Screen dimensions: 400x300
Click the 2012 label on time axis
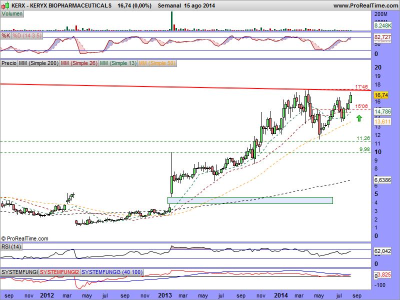[x=47, y=295]
